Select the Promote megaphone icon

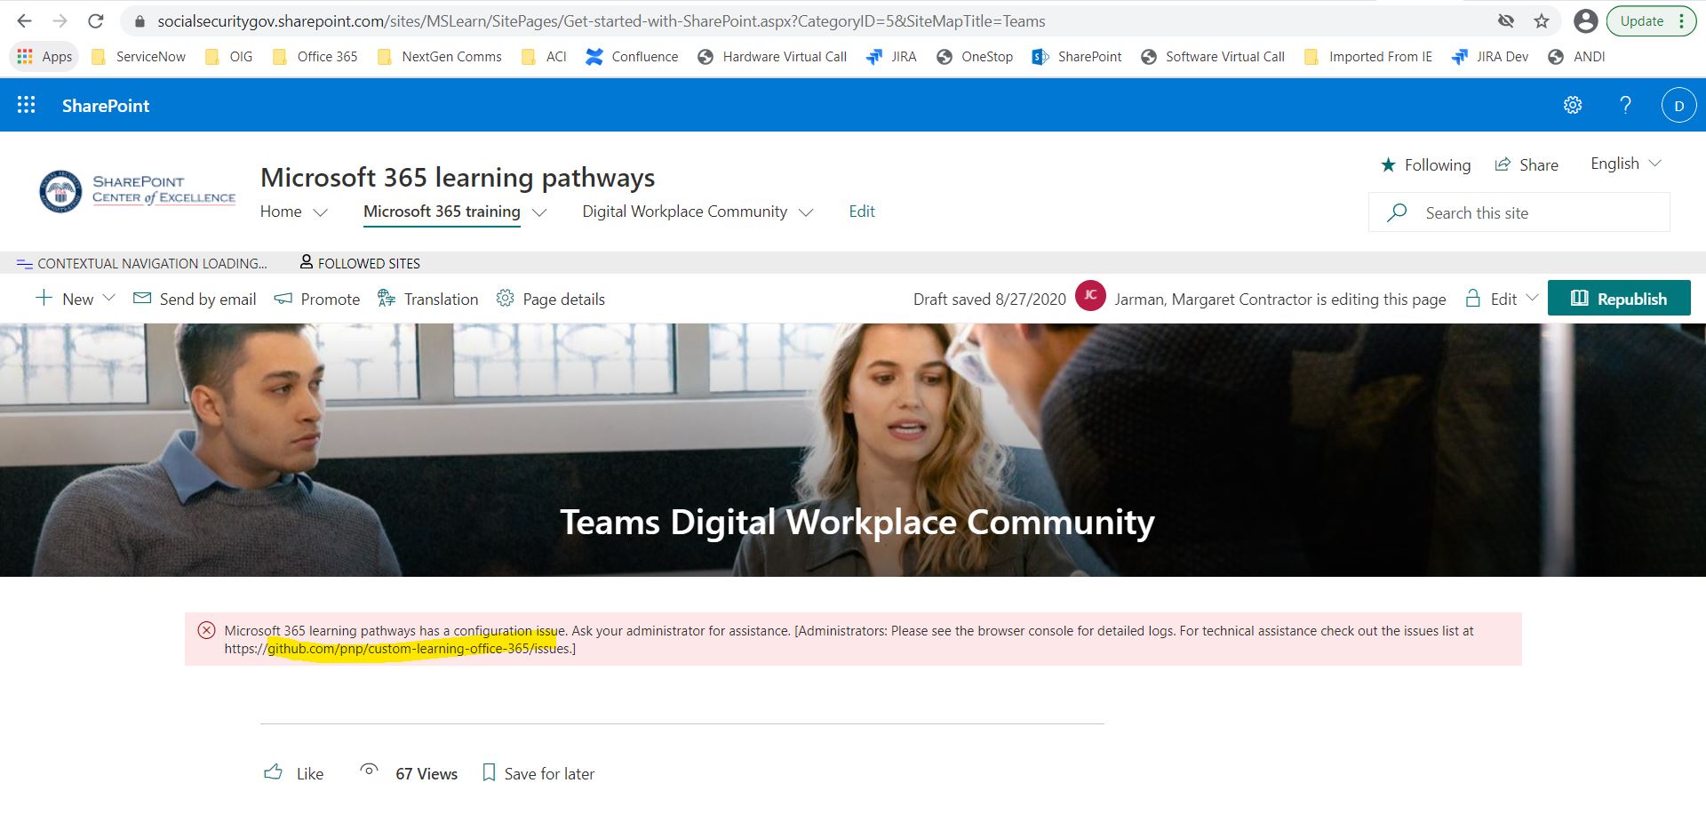click(284, 298)
